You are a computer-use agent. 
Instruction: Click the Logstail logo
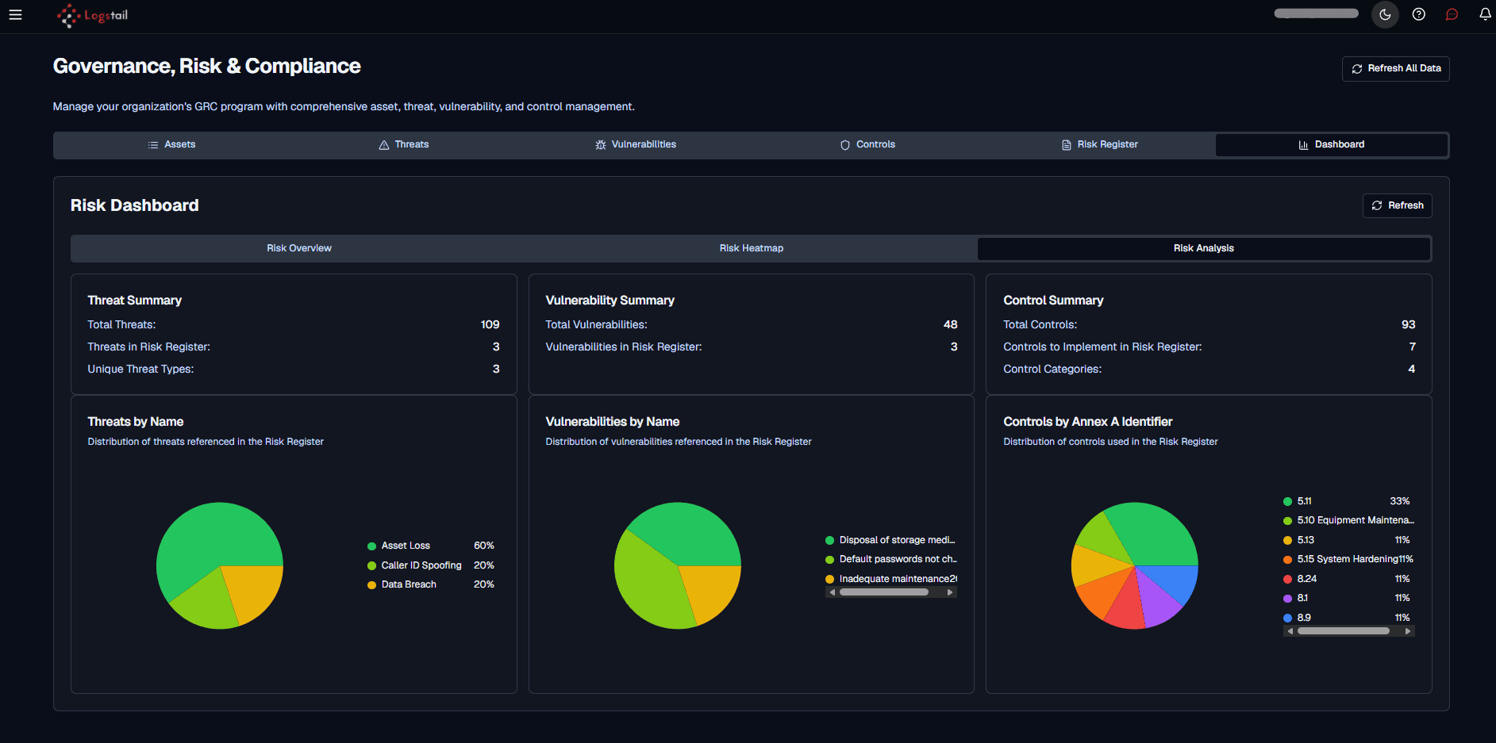92,15
